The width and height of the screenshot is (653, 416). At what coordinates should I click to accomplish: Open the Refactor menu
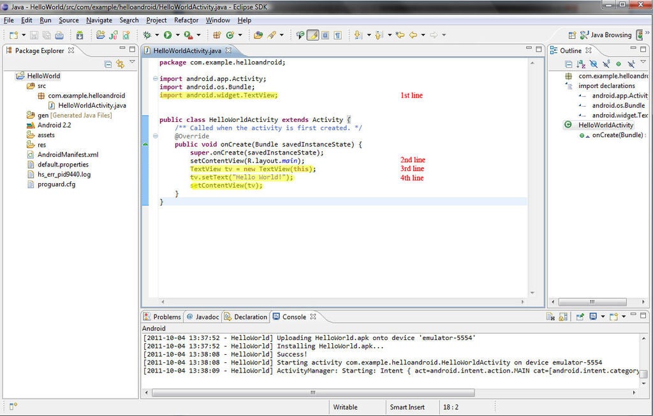point(186,20)
